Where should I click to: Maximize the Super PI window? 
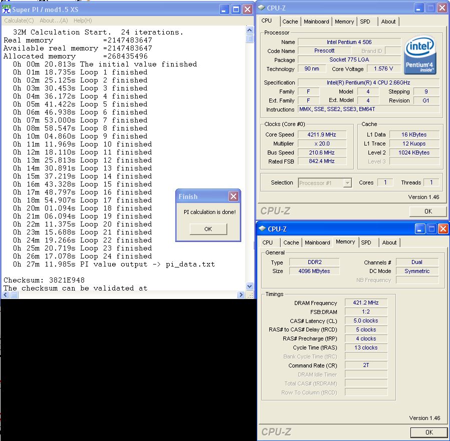(x=236, y=9)
